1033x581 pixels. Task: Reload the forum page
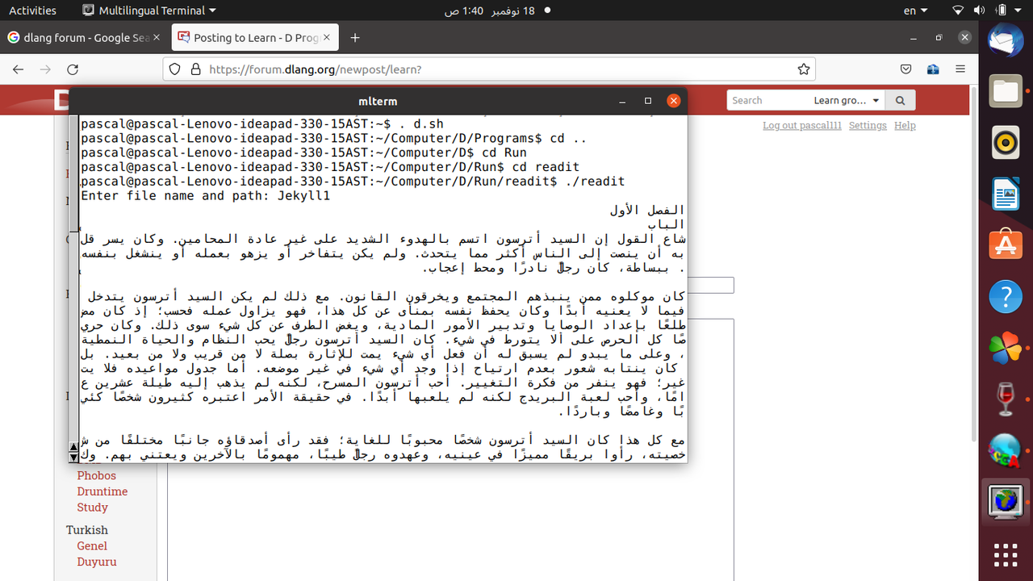point(73,69)
